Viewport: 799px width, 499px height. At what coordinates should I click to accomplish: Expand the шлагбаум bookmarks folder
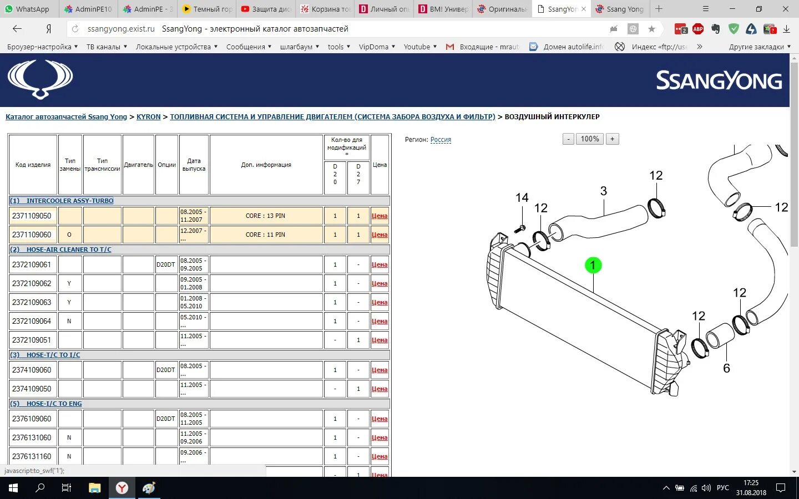tap(300, 47)
